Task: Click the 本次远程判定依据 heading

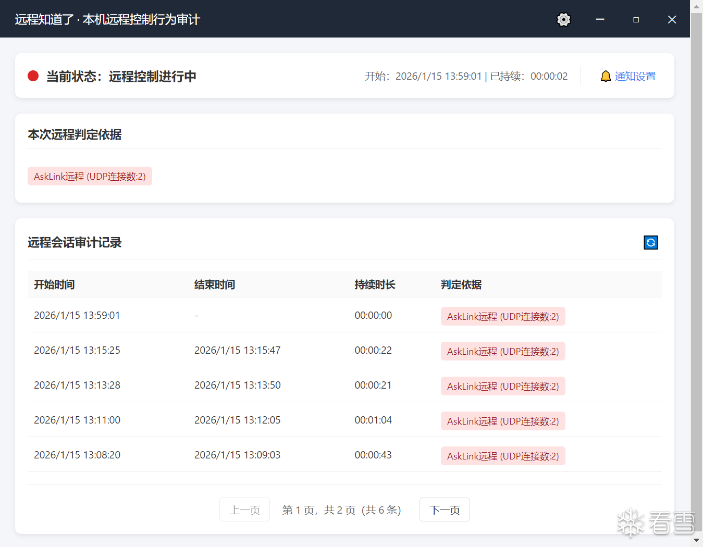Action: pyautogui.click(x=75, y=134)
